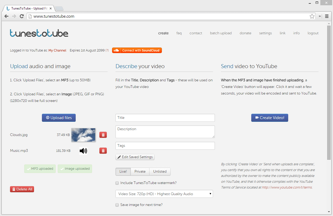Open a new browser tab
This screenshot has width=333, height=216.
coord(59,8)
